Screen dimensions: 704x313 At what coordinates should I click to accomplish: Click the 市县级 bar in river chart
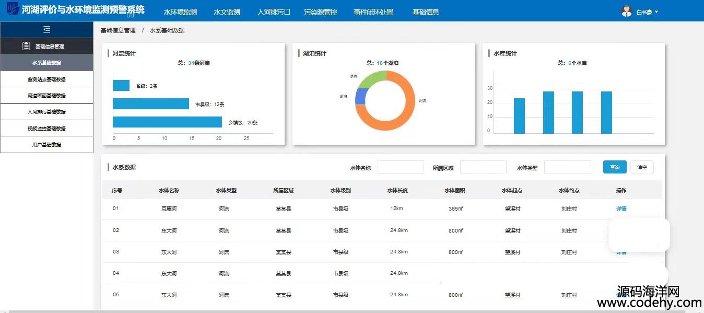pos(151,103)
